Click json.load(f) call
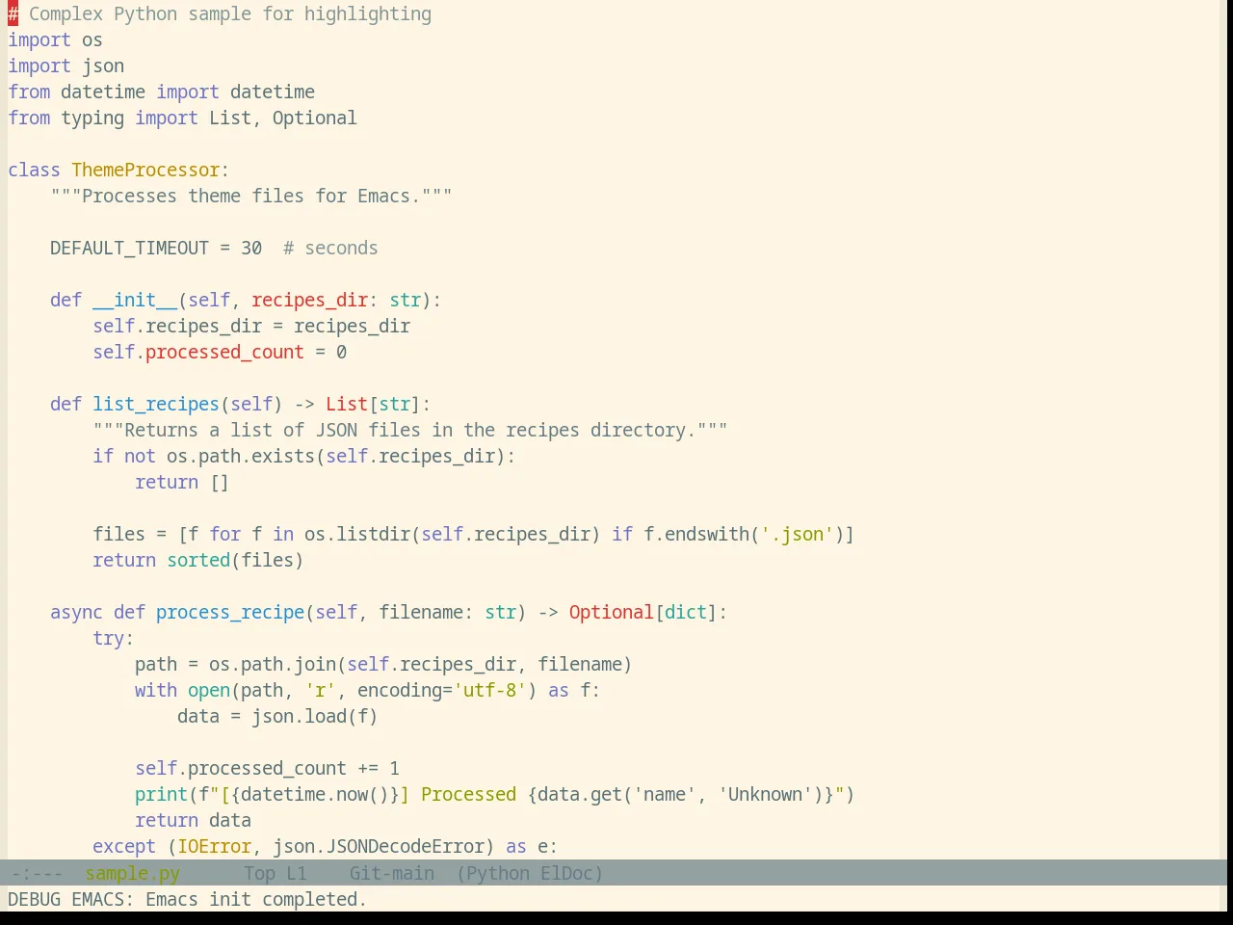The width and height of the screenshot is (1233, 925). [315, 716]
